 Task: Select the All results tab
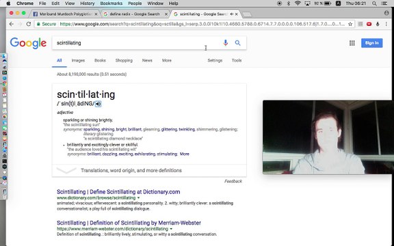point(60,61)
